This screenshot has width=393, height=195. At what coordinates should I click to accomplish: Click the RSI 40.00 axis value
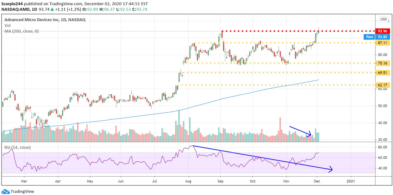coord(382,168)
